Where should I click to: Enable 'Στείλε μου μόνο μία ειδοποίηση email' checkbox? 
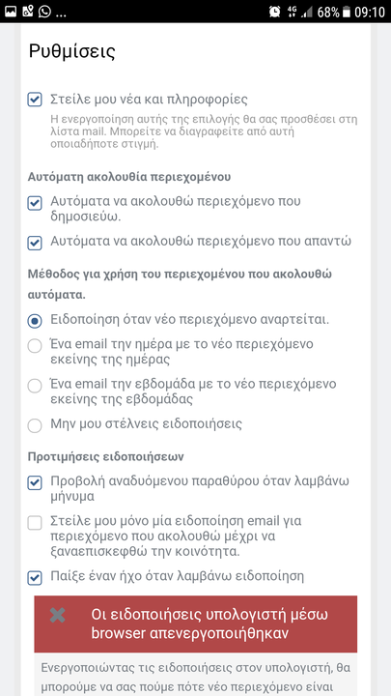pyautogui.click(x=35, y=522)
